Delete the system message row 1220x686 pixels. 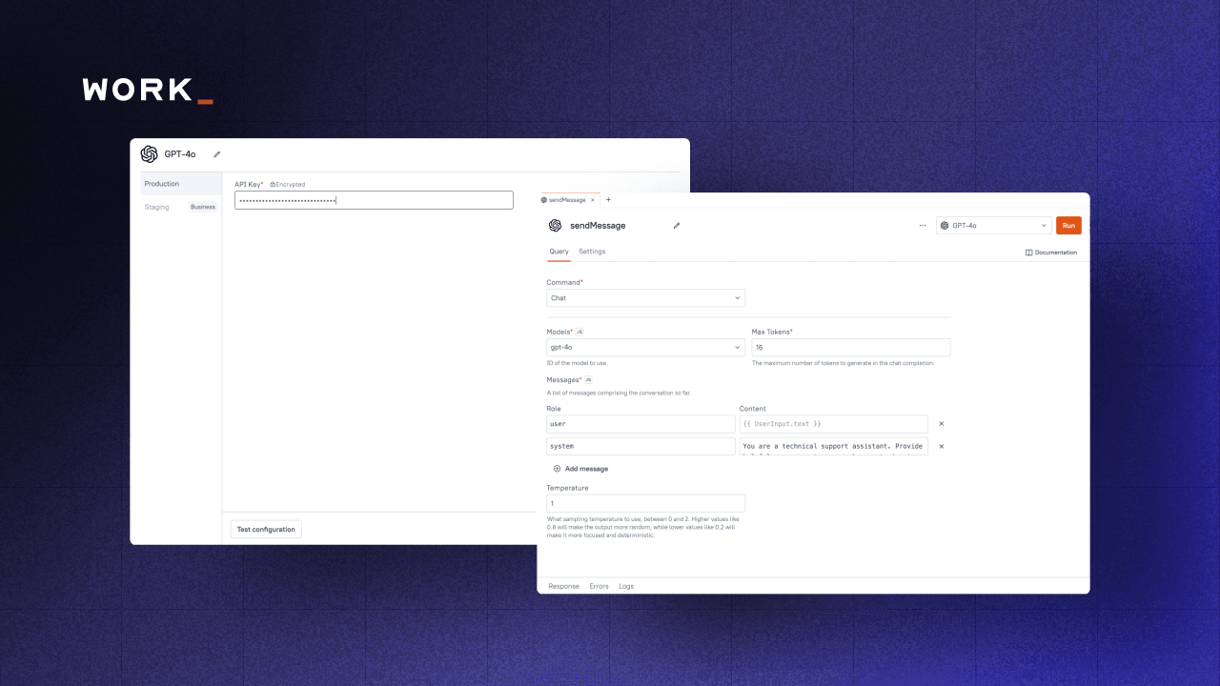click(941, 446)
